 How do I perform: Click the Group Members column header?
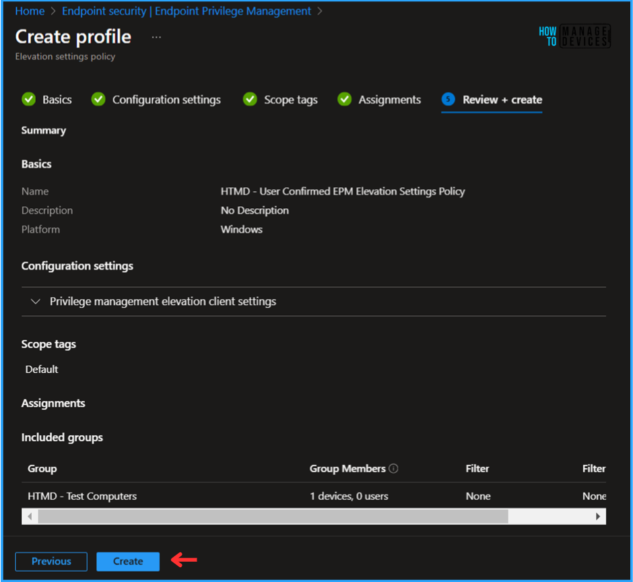347,469
